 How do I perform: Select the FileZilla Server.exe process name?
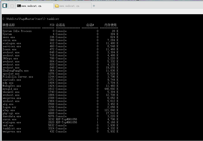point(18,77)
